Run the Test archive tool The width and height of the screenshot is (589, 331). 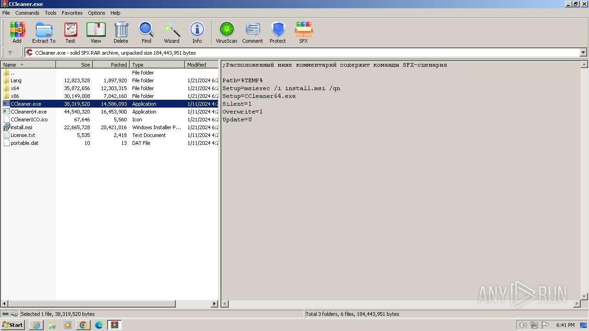click(70, 32)
